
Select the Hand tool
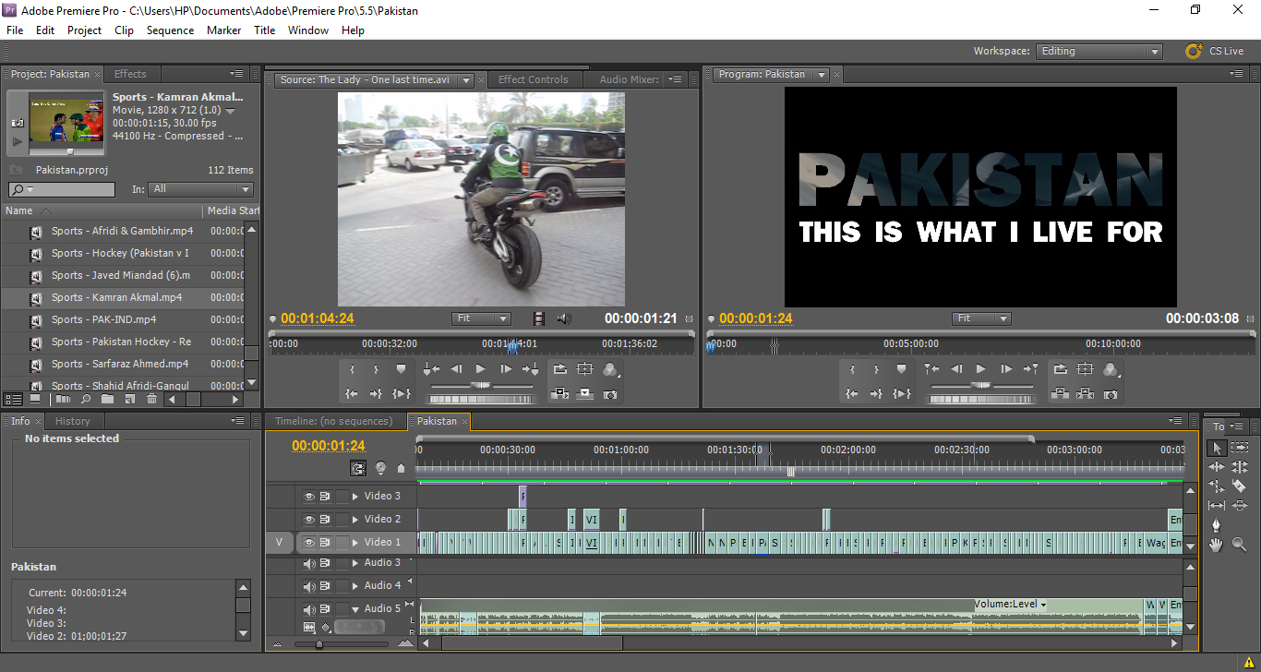coord(1217,545)
